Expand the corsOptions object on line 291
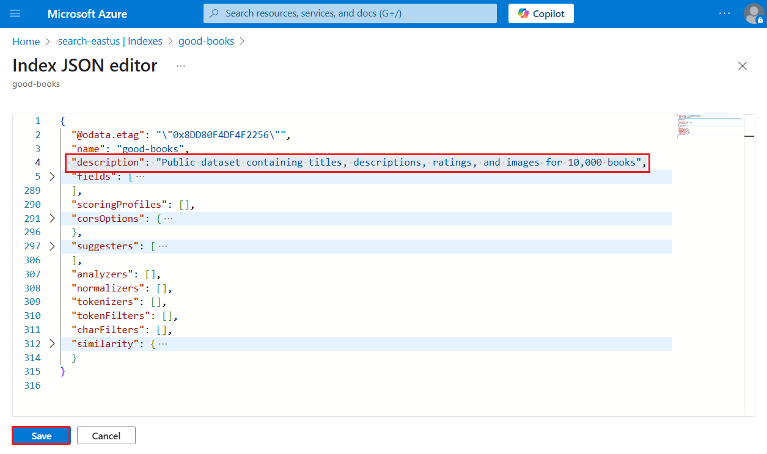This screenshot has width=767, height=454. click(52, 218)
